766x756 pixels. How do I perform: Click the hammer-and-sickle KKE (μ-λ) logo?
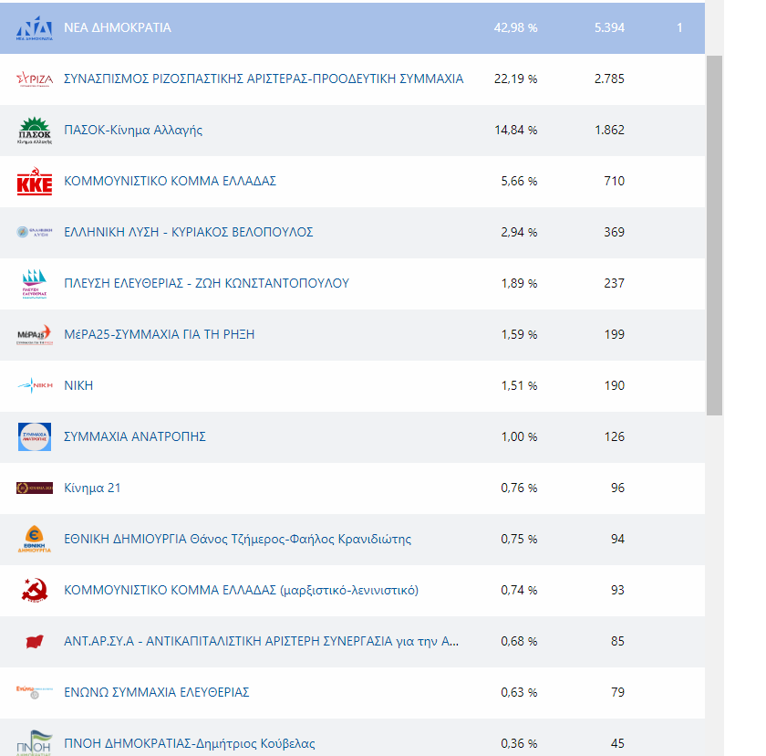[35, 591]
